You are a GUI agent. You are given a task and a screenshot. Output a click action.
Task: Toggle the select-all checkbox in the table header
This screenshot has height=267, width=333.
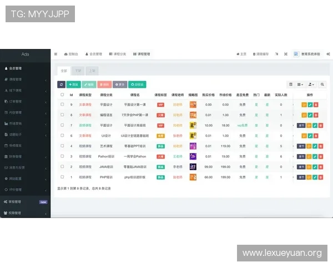(62, 95)
